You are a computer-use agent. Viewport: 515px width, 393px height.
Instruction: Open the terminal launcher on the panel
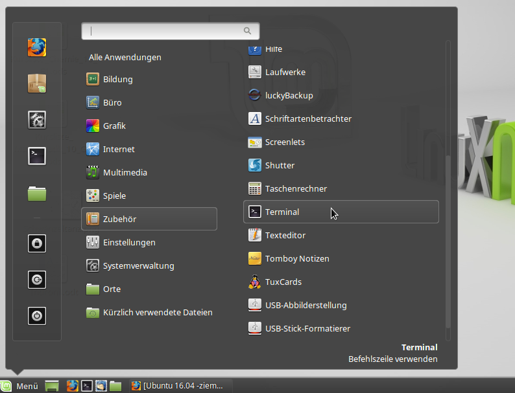click(x=87, y=386)
